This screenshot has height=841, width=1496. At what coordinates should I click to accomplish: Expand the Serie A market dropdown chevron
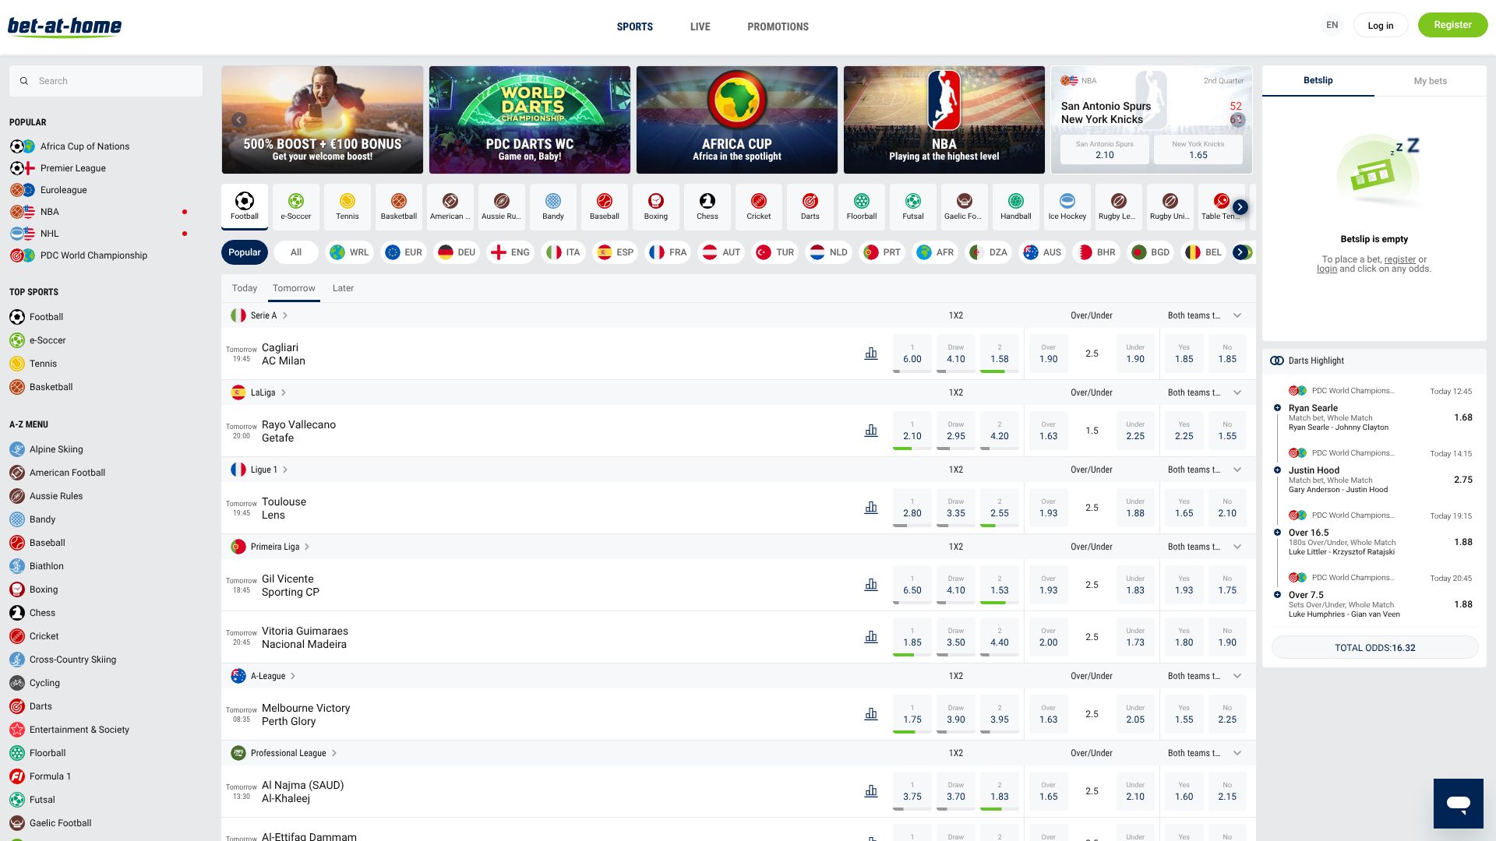click(1237, 315)
